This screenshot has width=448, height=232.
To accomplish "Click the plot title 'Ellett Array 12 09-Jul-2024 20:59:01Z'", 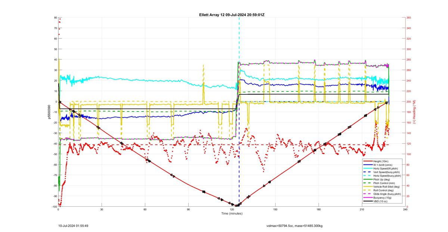I will click(x=232, y=15).
